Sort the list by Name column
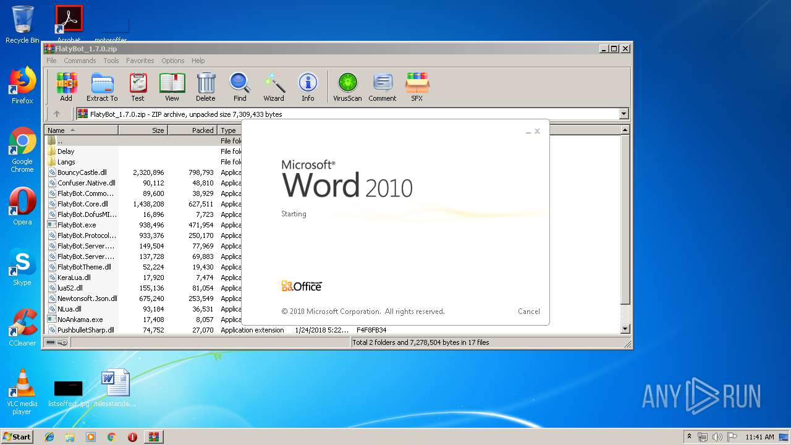791x445 pixels. [81, 130]
